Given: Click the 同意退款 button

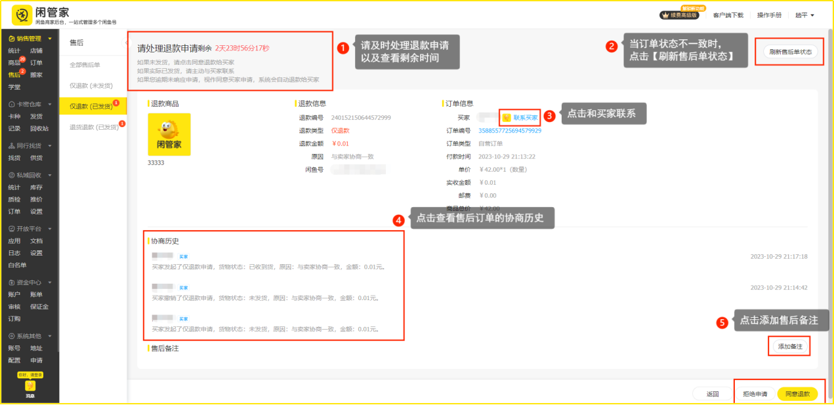Looking at the screenshot, I should click(797, 394).
